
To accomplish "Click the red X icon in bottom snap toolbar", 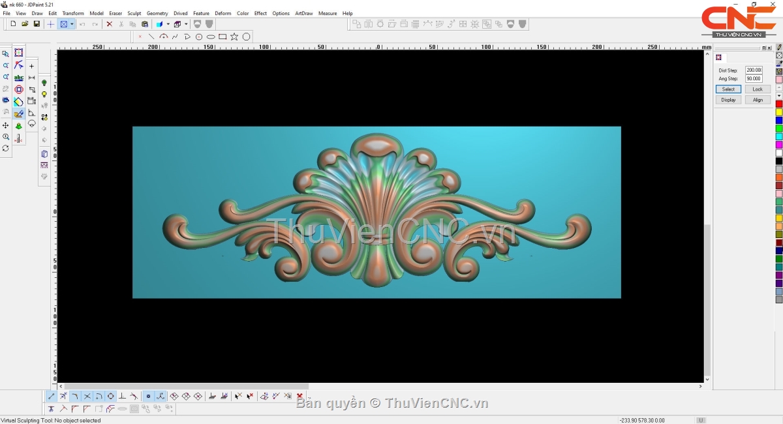I will [299, 396].
